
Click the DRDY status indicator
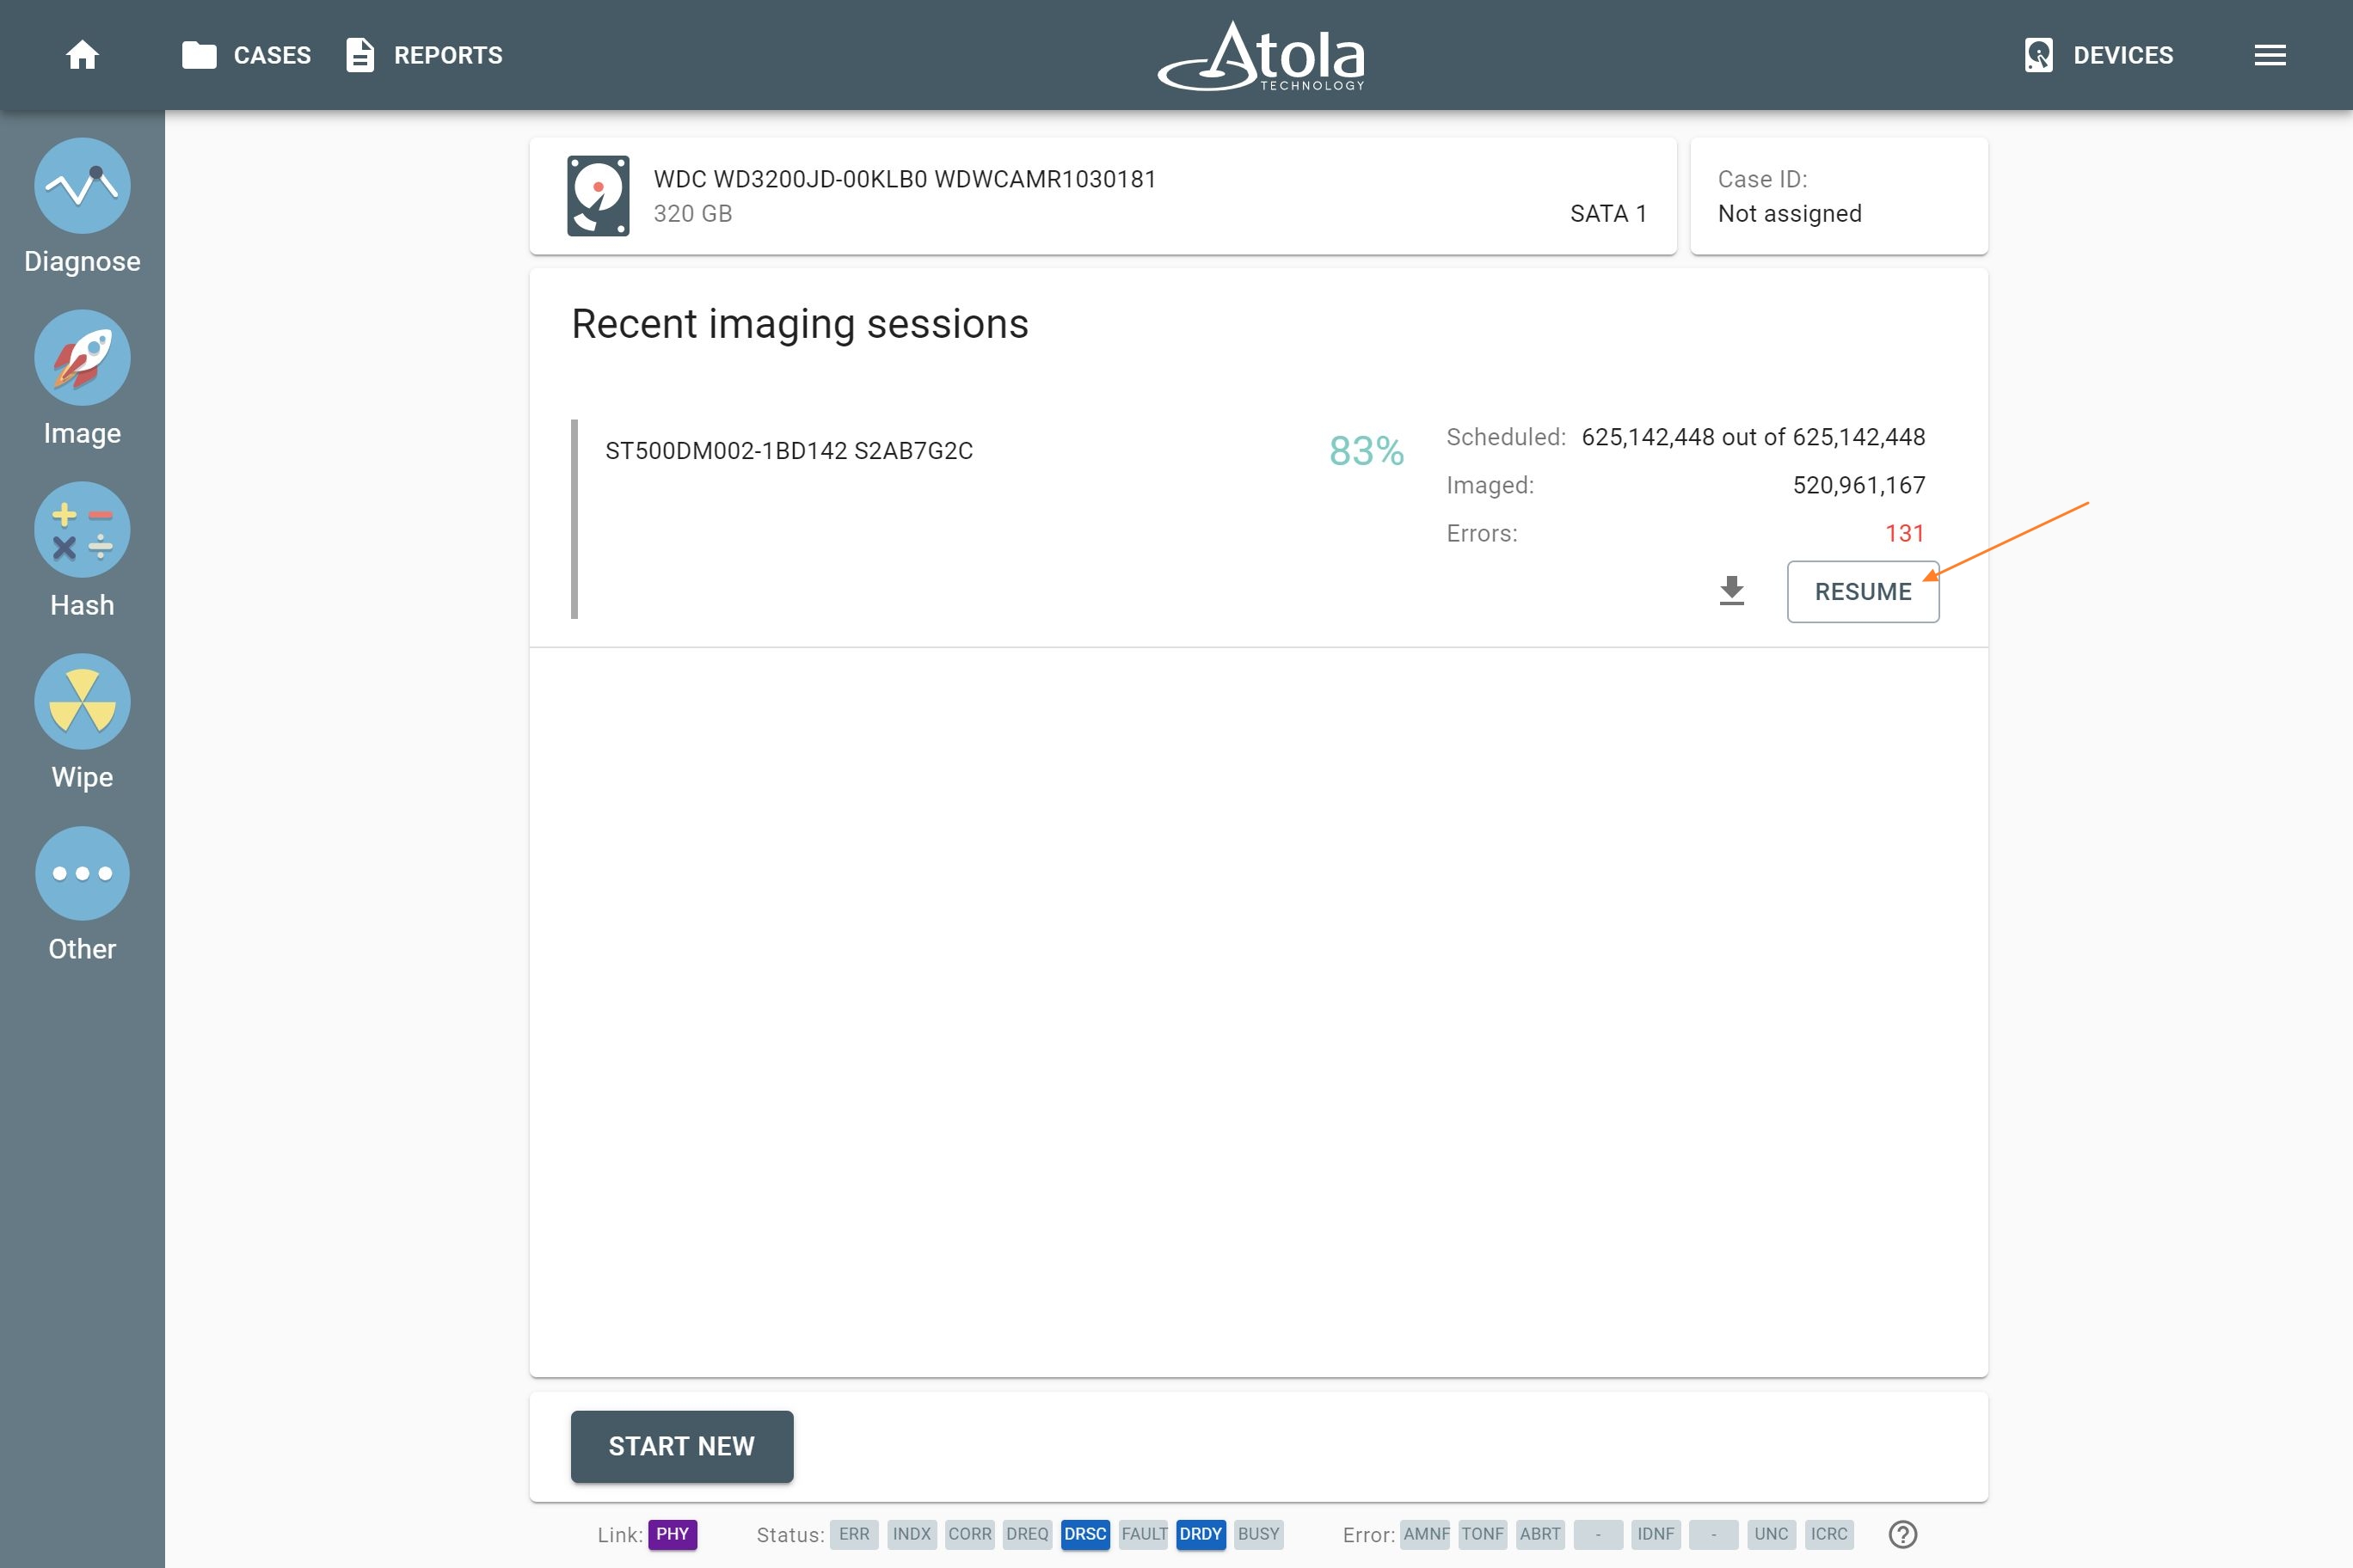pyautogui.click(x=1201, y=1534)
